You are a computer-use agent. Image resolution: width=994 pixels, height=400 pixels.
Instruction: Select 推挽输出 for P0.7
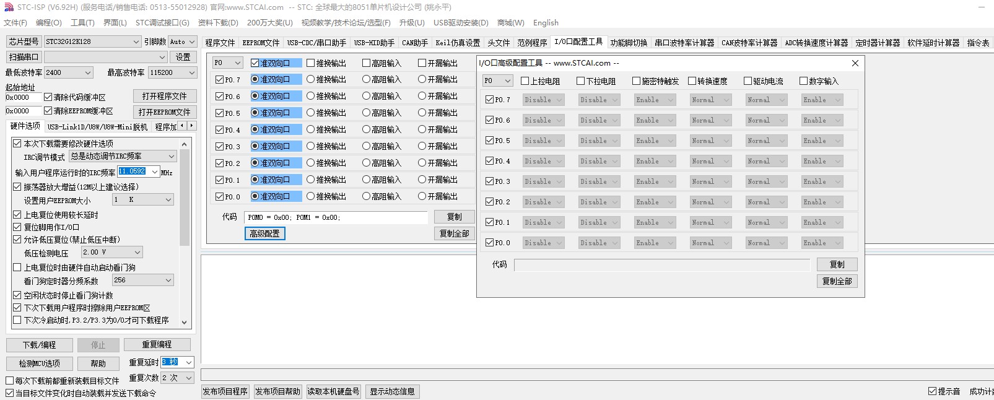(310, 79)
